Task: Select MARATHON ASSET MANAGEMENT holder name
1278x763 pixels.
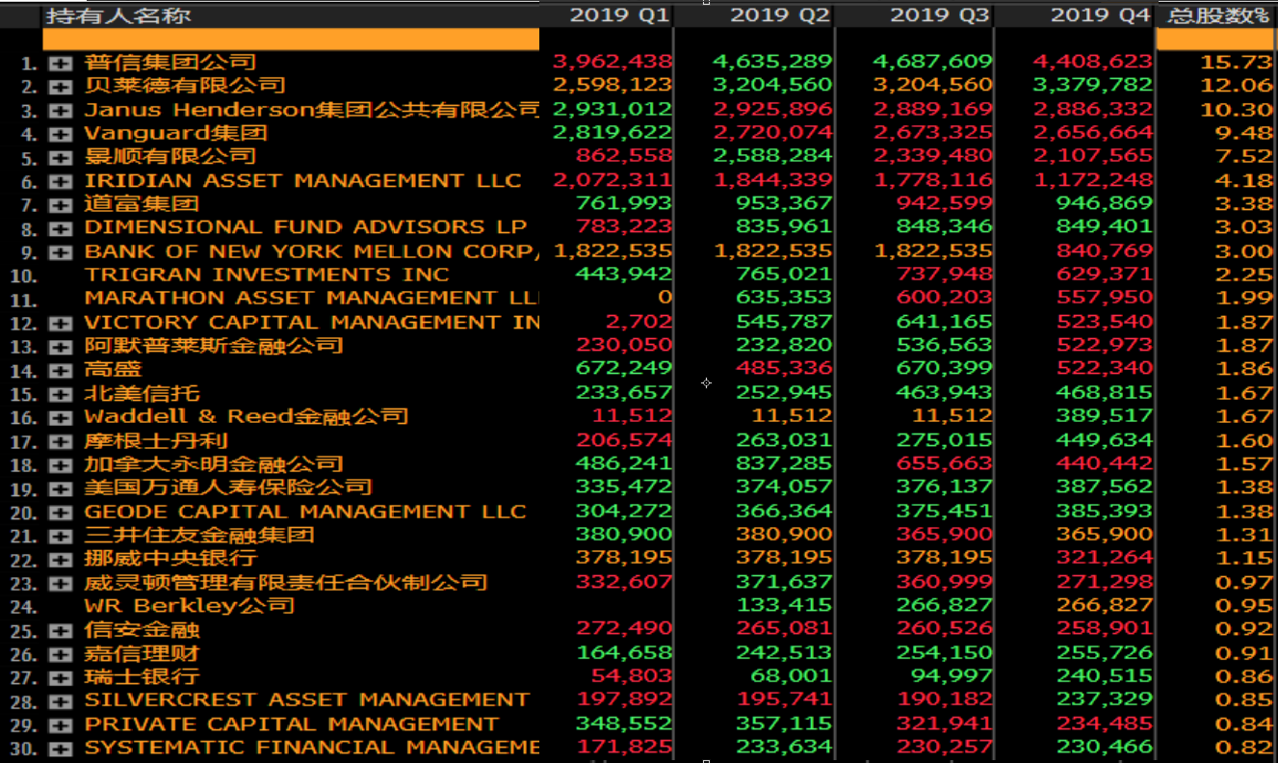Action: 311,299
